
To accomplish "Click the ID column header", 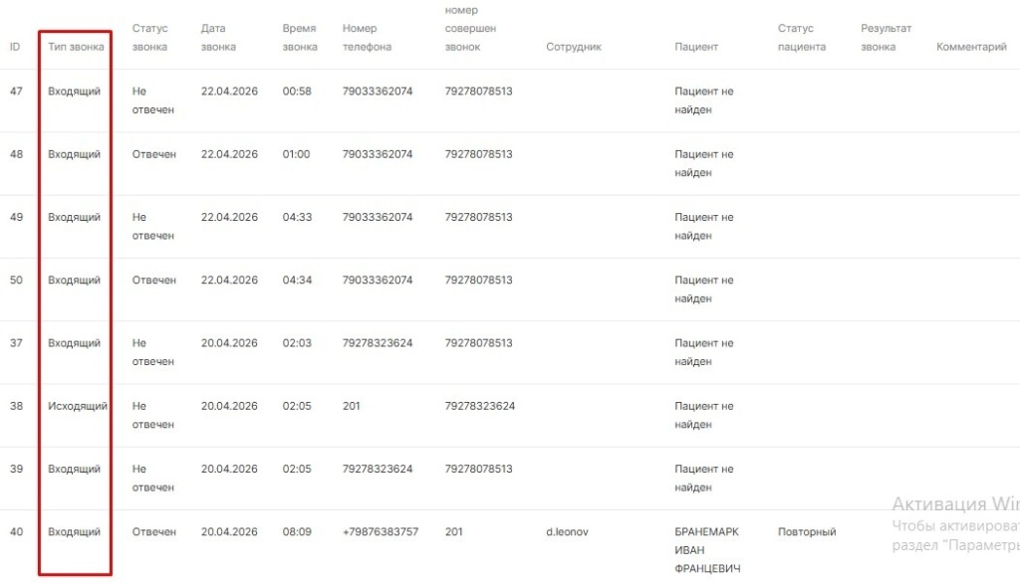I will tap(15, 47).
